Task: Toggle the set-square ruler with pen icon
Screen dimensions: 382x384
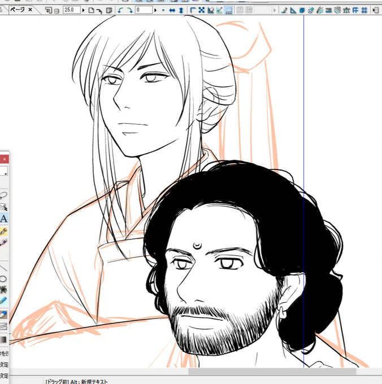Action: (x=210, y=10)
